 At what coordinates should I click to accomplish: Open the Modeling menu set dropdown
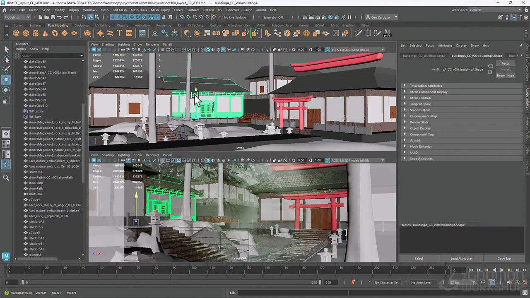click(x=17, y=17)
